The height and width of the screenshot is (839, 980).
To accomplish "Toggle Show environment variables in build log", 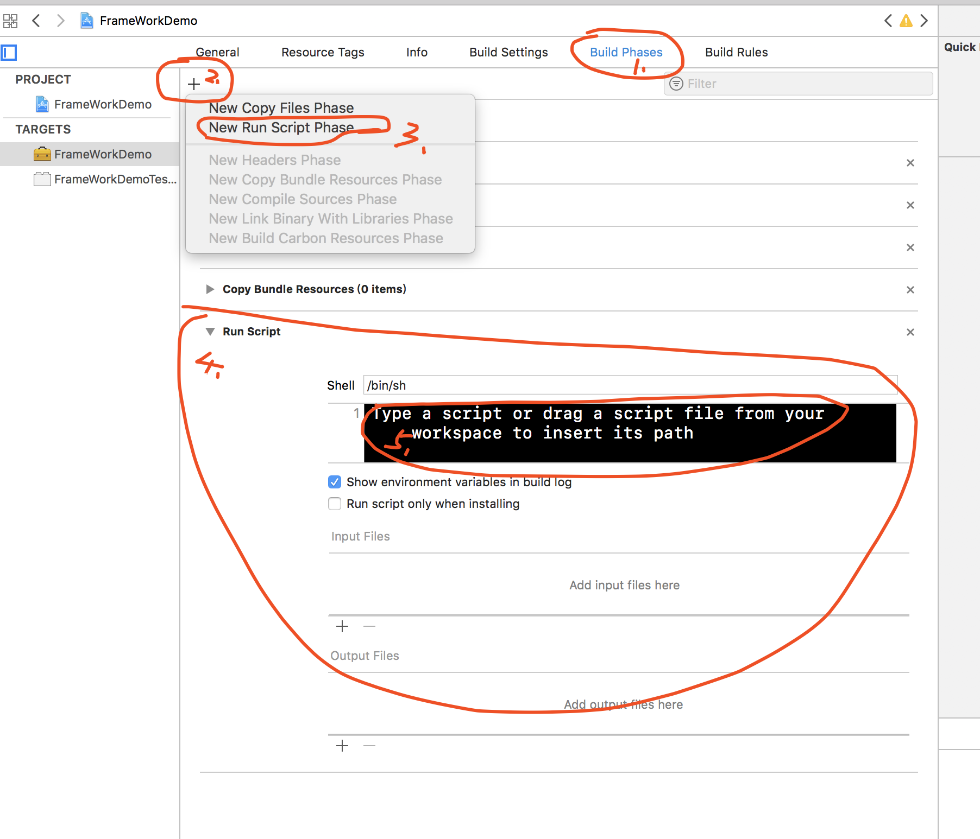I will [x=335, y=482].
